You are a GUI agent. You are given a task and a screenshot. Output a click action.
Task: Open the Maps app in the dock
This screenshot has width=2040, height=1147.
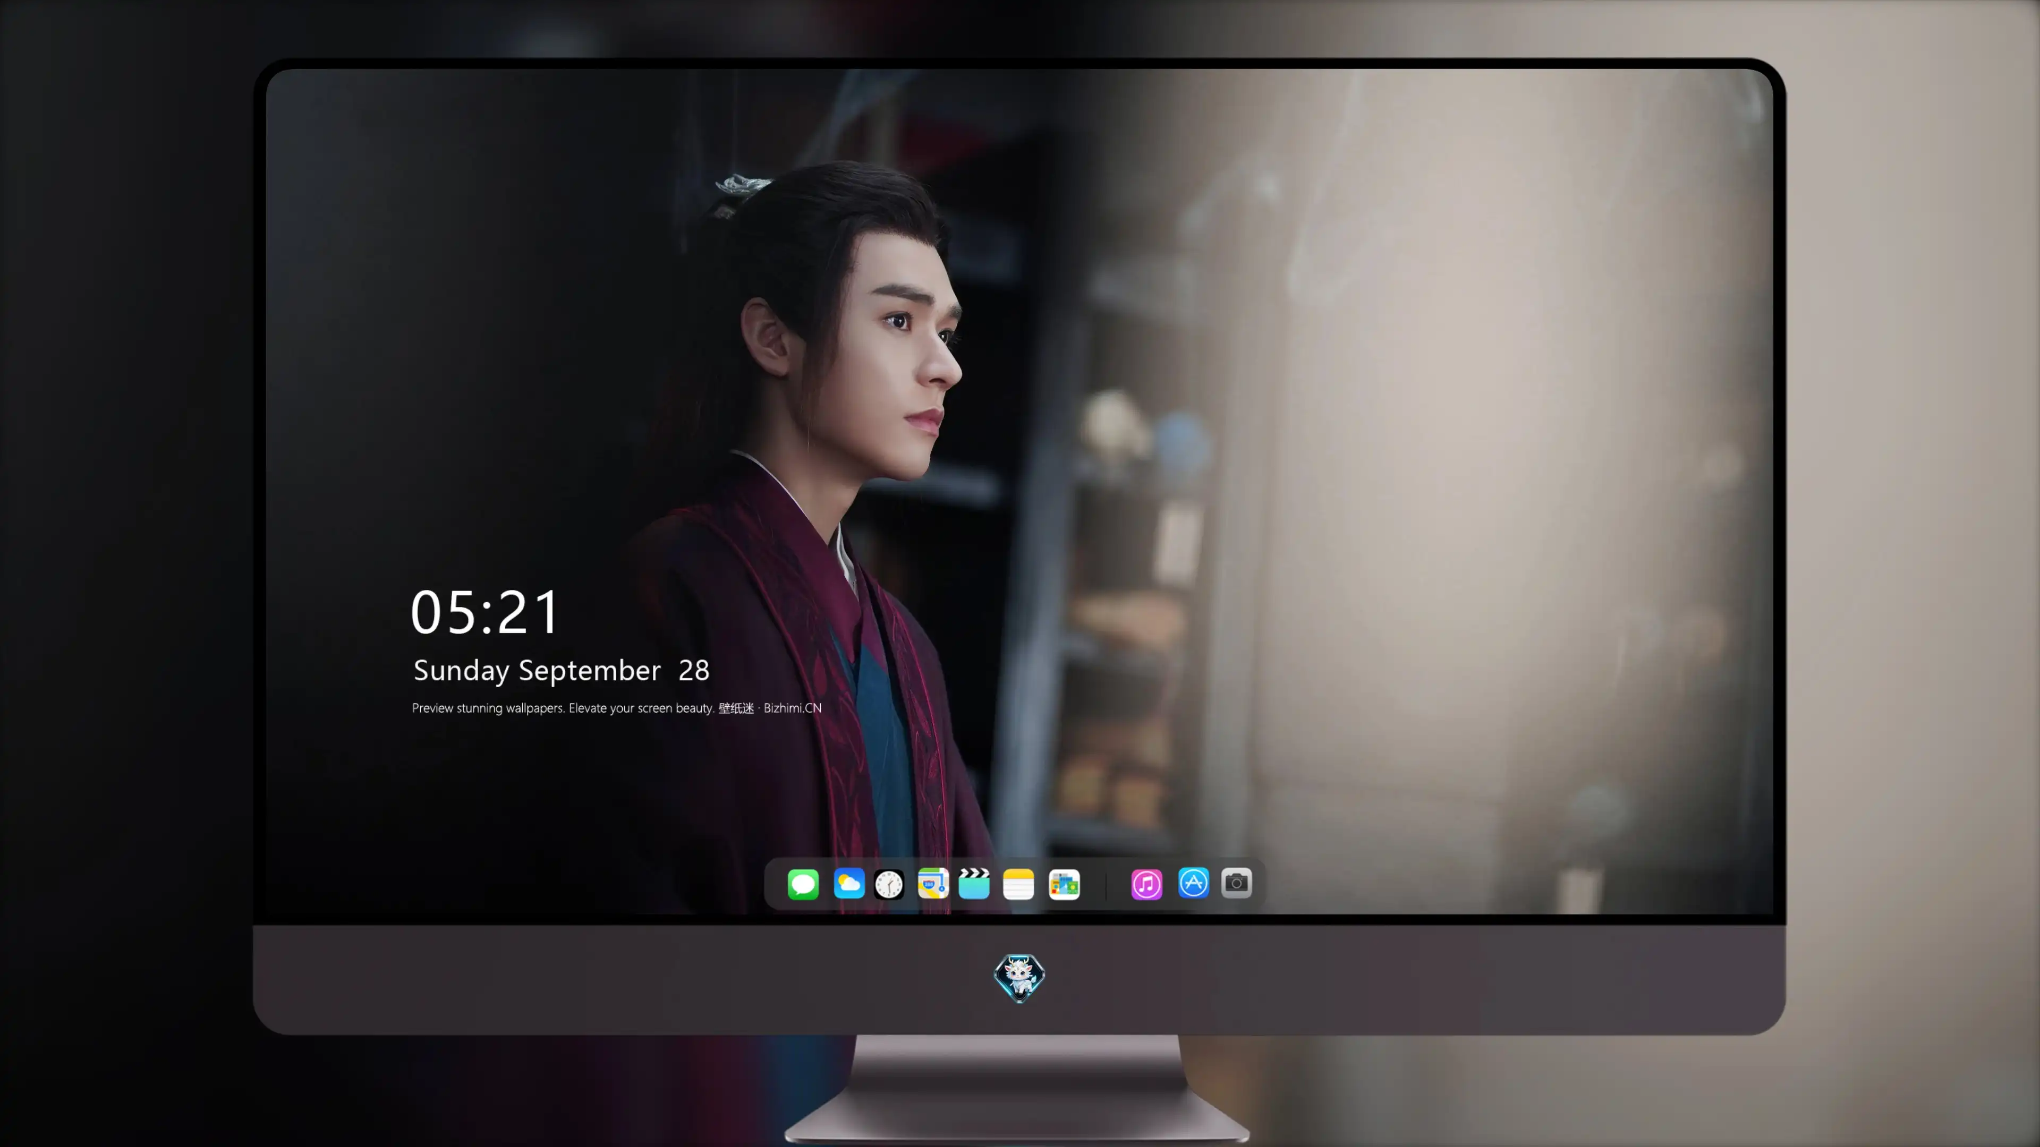tap(933, 884)
